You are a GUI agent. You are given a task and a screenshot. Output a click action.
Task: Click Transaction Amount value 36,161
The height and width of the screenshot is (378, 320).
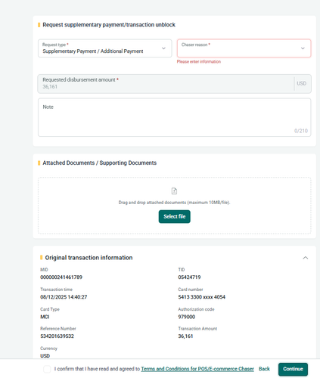(185, 336)
